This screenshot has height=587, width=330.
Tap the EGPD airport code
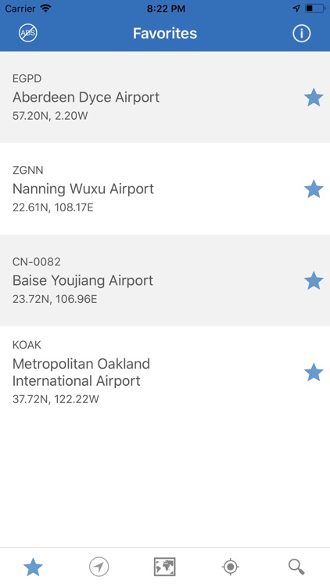[x=27, y=78]
